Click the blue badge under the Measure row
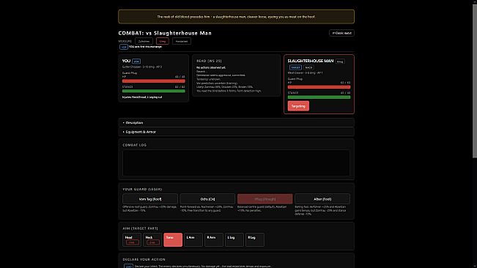The width and height of the screenshot is (477, 268). 124,47
